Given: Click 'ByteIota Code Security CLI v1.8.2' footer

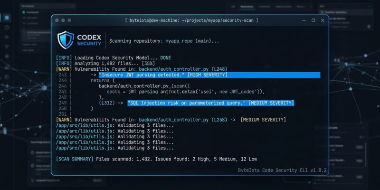Looking at the screenshot, I should 282,170.
